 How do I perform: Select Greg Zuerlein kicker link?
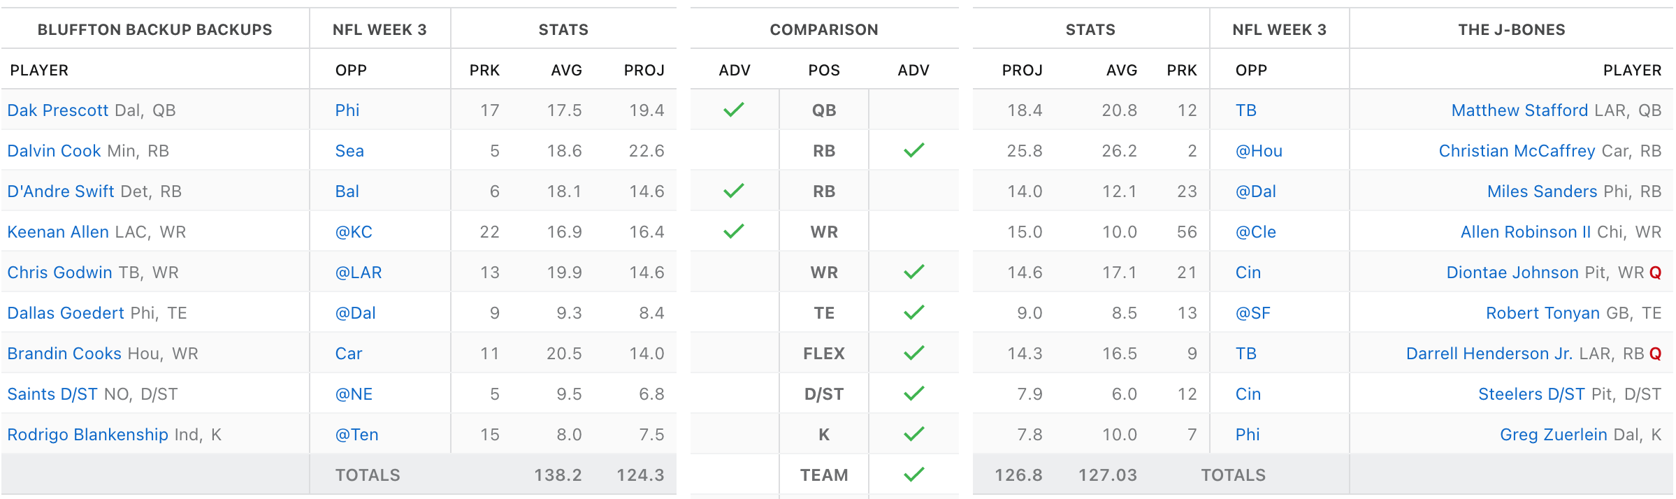pos(1553,435)
